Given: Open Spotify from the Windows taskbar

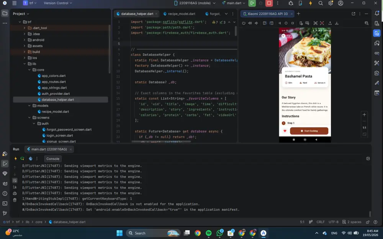Looking at the screenshot, I should [x=208, y=233].
